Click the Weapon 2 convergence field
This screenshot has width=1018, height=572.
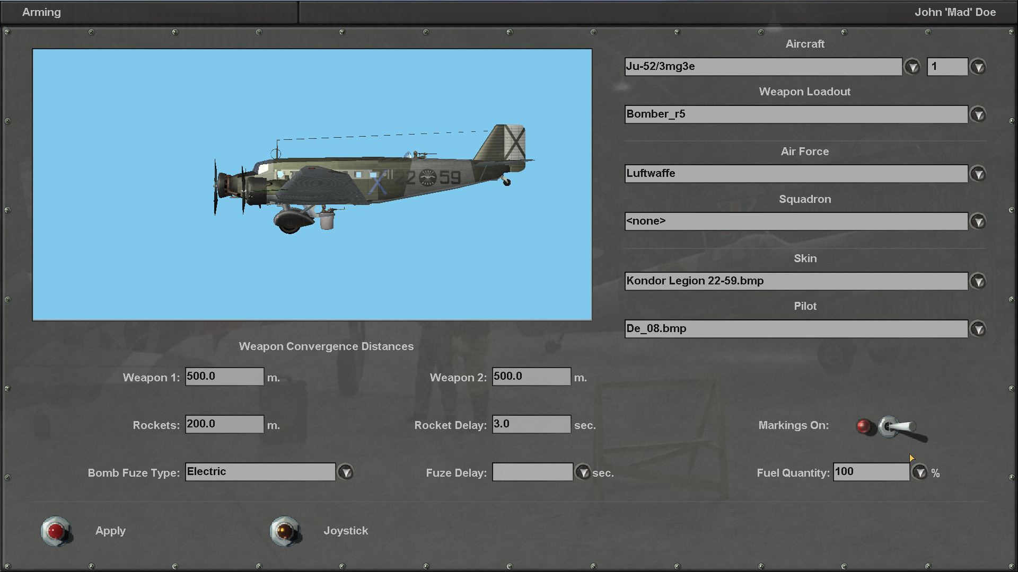(531, 377)
